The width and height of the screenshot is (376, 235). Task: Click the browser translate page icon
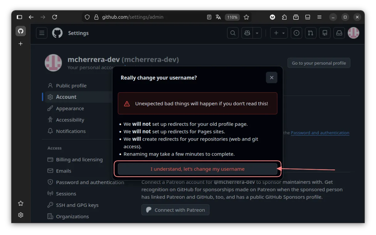pyautogui.click(x=218, y=17)
